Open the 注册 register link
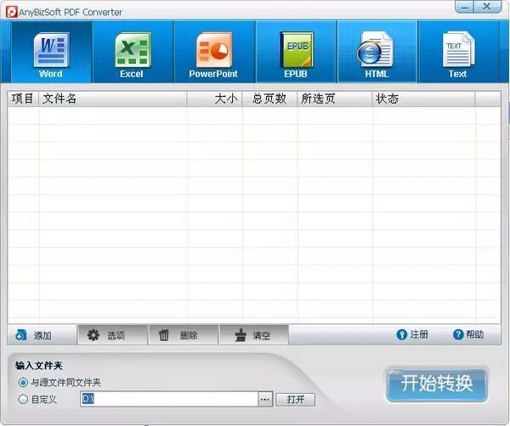The width and height of the screenshot is (510, 426). pyautogui.click(x=412, y=334)
